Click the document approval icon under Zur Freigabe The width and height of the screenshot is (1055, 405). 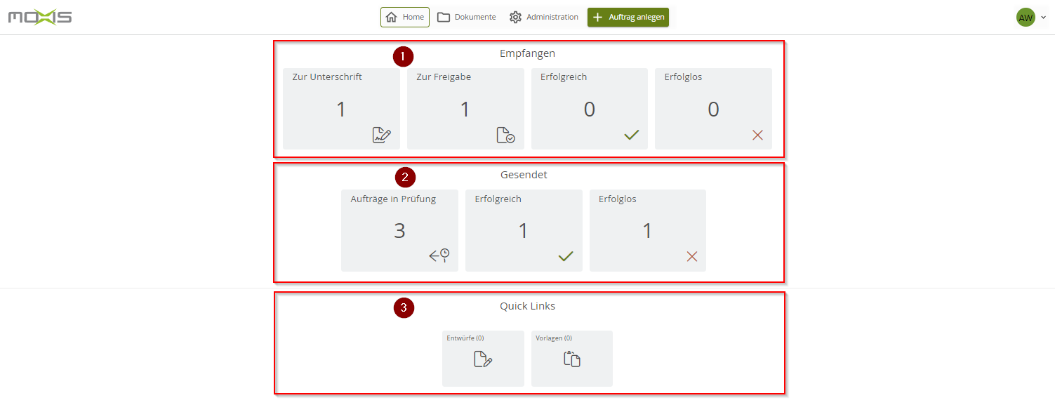506,135
